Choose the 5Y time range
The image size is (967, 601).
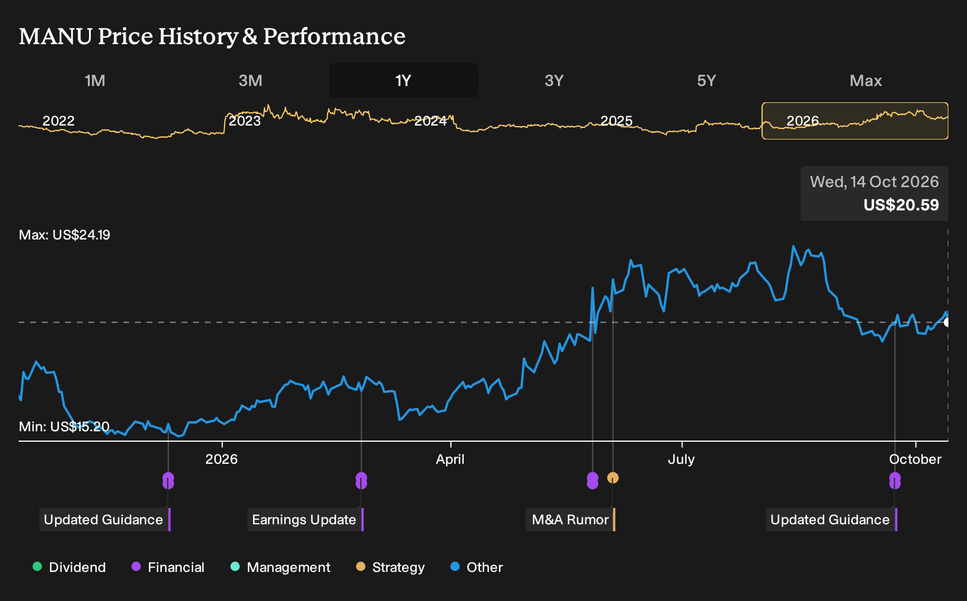(x=706, y=80)
